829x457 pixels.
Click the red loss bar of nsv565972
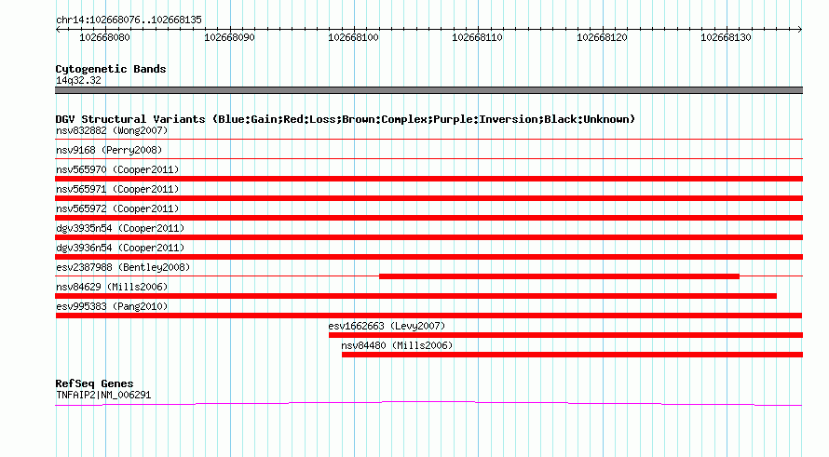[x=428, y=218]
